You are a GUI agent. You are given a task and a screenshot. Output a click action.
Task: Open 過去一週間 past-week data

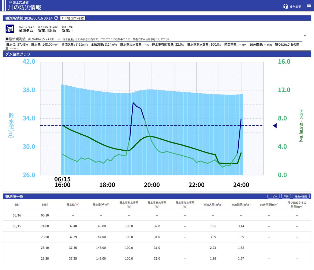[301, 196]
